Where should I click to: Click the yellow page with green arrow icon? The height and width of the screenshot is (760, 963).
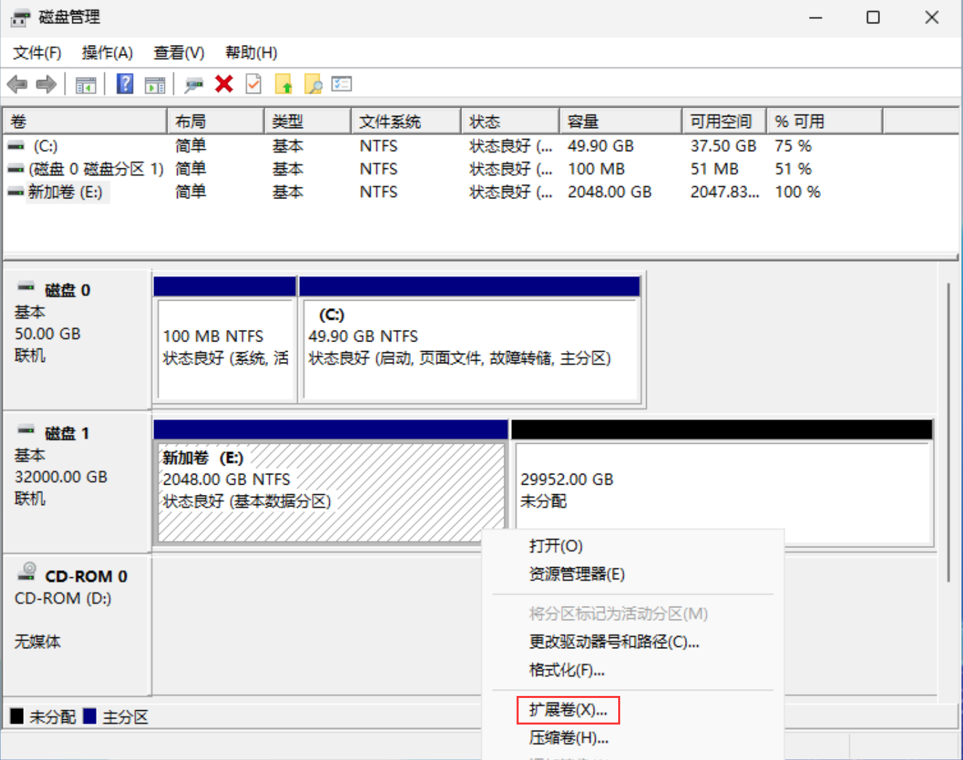284,84
